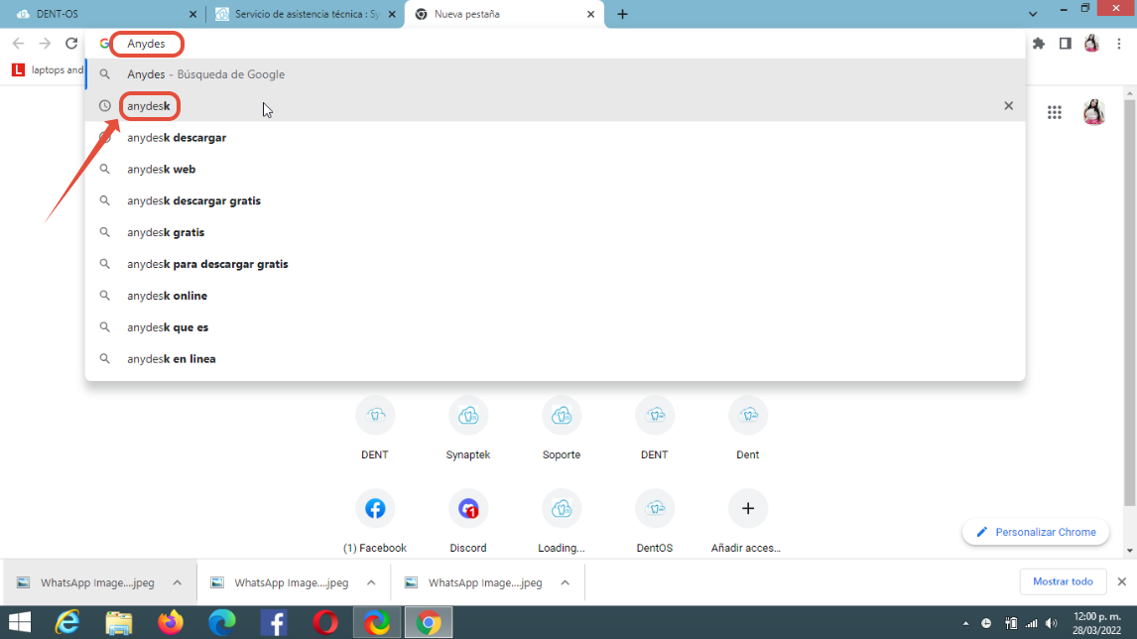Show hidden system tray icons
The height and width of the screenshot is (639, 1137).
click(965, 623)
